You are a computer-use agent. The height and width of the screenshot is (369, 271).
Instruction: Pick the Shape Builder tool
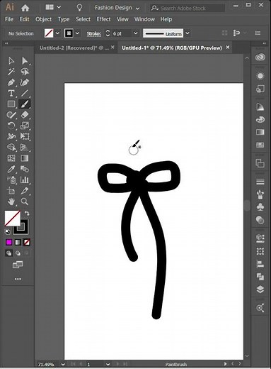point(11,148)
